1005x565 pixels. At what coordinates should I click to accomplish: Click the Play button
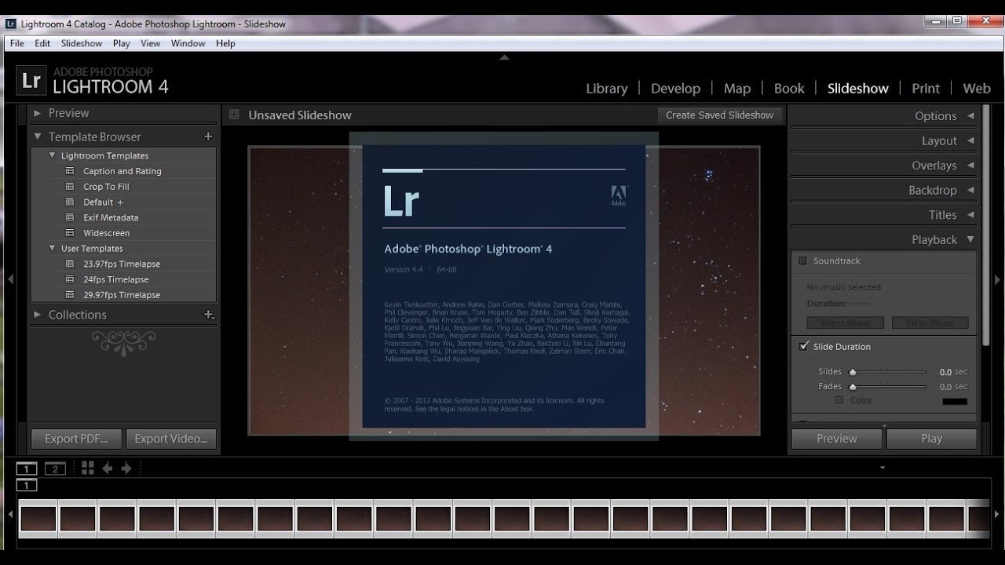click(932, 439)
